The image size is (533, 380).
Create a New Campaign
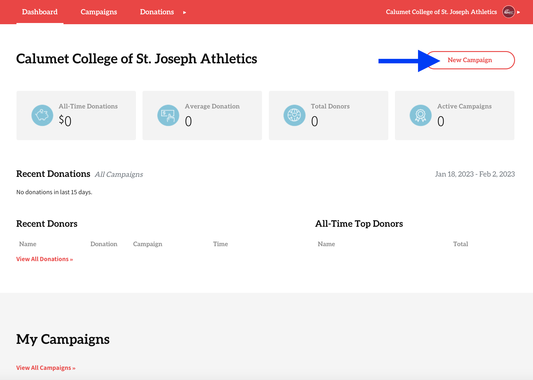(470, 60)
